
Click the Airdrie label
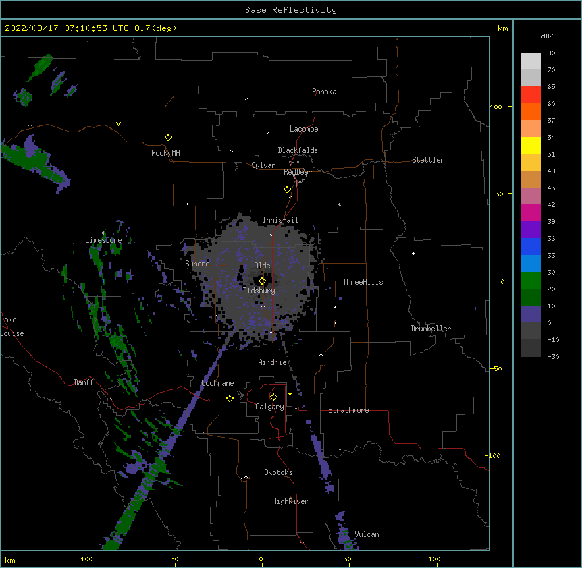click(273, 362)
